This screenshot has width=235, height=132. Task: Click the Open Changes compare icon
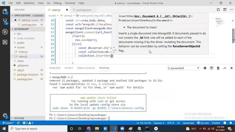coord(218,10)
